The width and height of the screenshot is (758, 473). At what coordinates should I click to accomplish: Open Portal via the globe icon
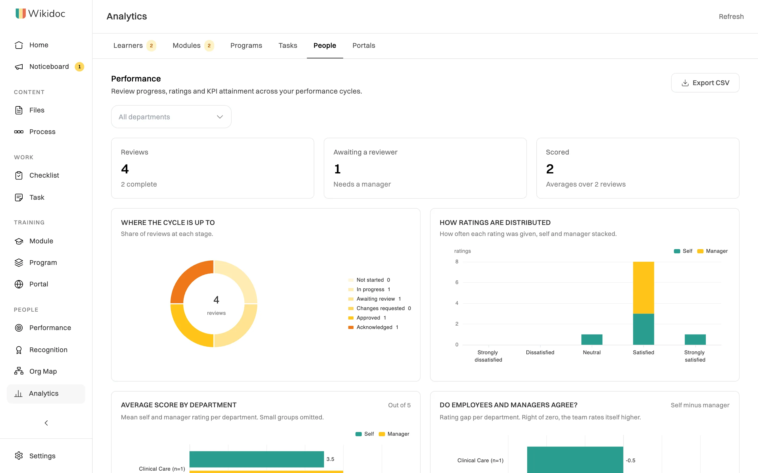tap(19, 284)
